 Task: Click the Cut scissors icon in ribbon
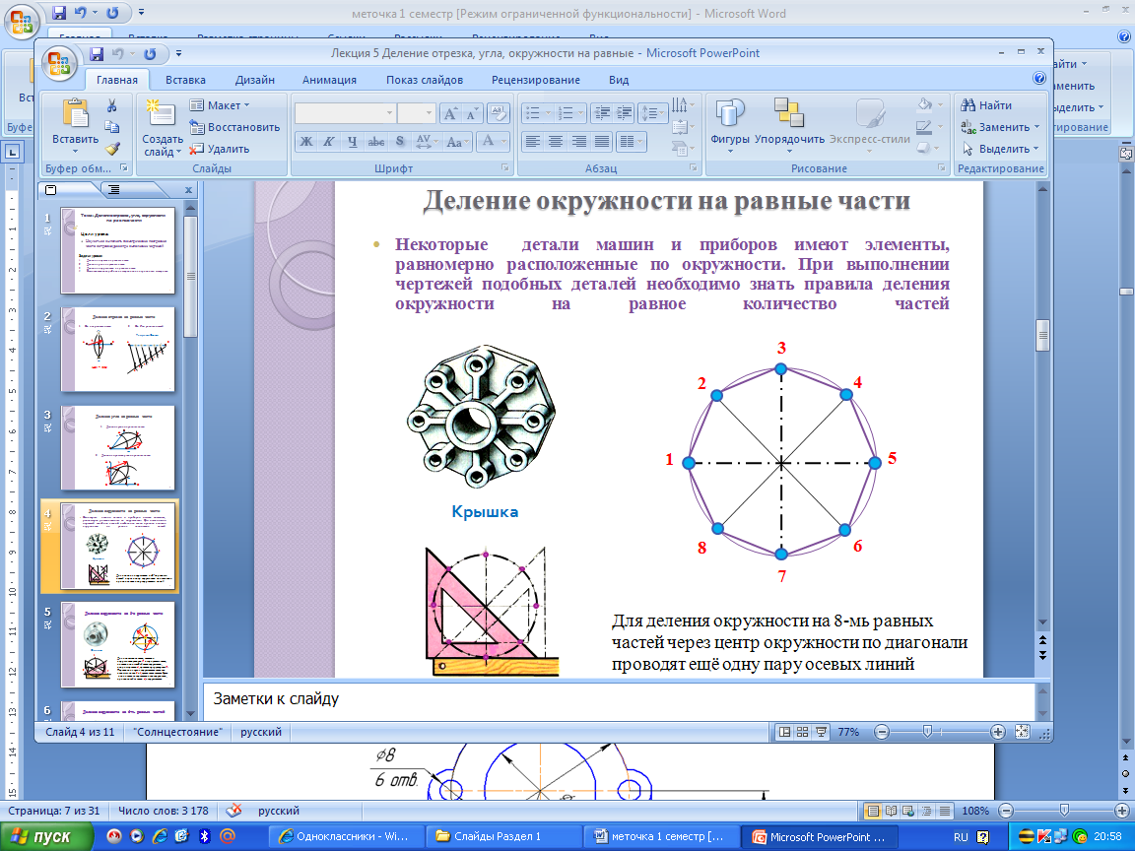point(111,105)
